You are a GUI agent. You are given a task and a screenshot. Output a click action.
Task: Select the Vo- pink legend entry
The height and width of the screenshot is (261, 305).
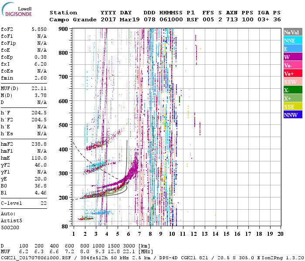click(x=293, y=65)
